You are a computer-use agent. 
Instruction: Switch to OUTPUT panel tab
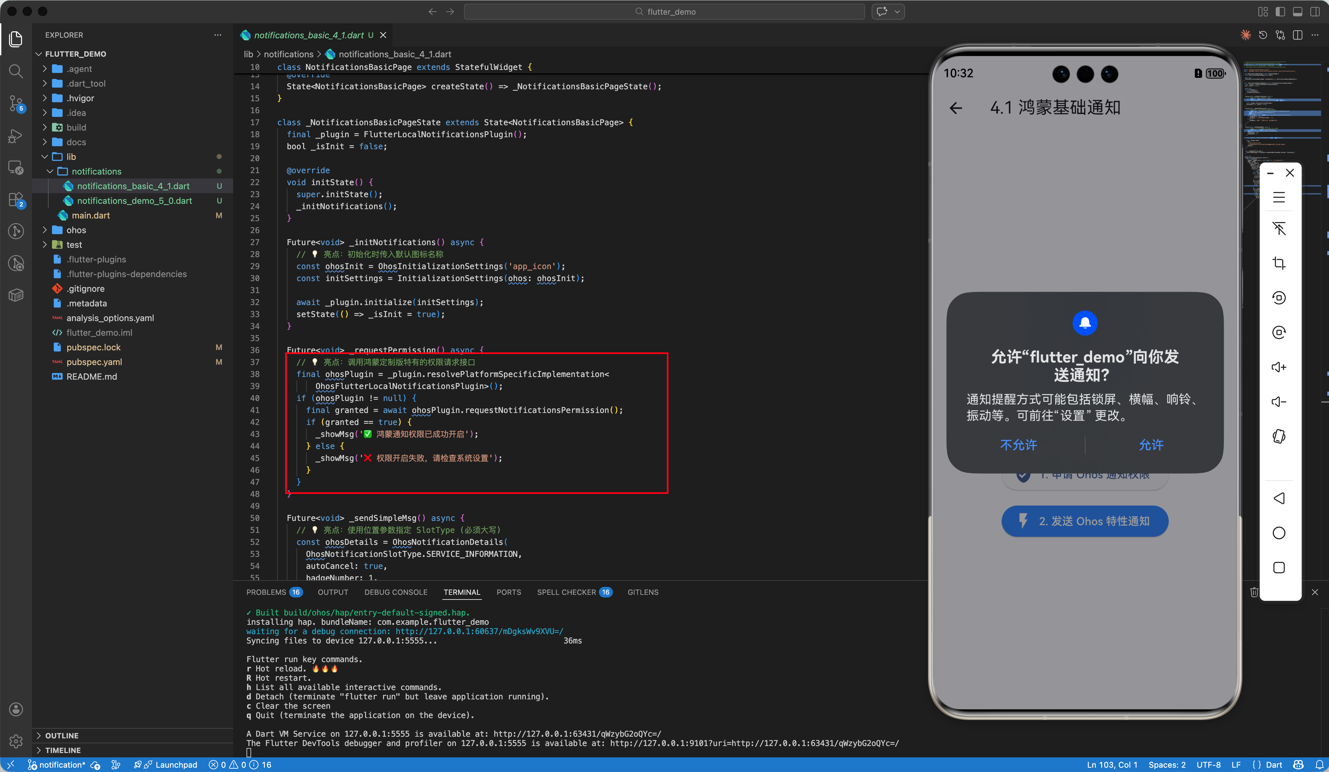333,592
